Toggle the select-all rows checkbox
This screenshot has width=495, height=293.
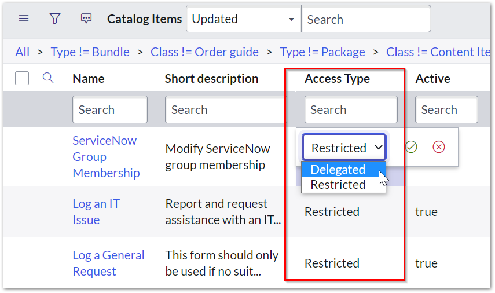click(x=22, y=78)
